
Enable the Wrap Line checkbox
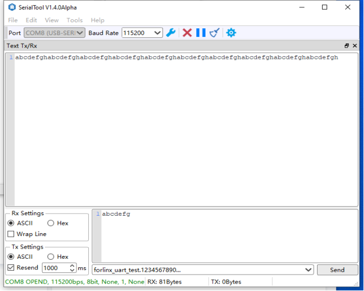click(11, 234)
